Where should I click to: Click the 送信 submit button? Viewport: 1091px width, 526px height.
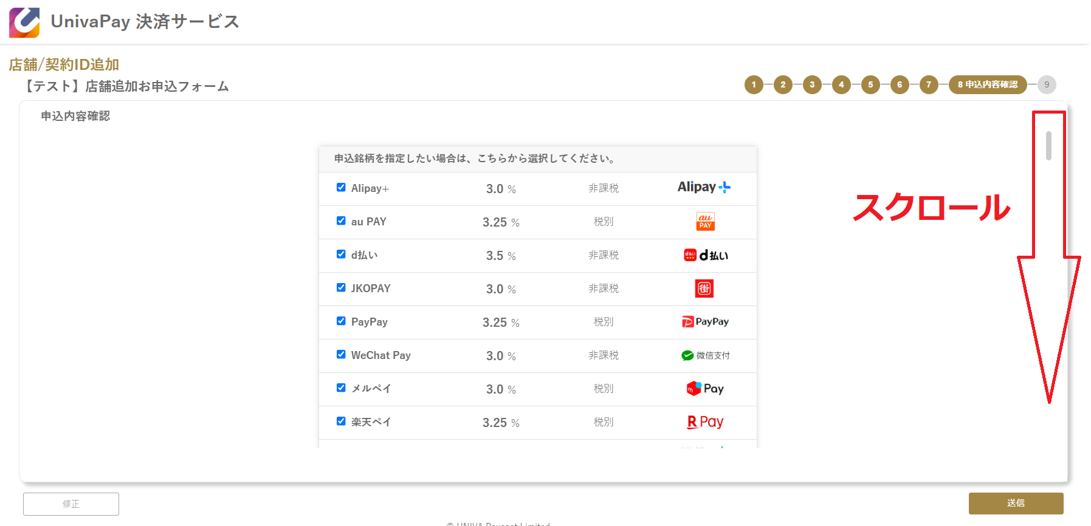1016,504
